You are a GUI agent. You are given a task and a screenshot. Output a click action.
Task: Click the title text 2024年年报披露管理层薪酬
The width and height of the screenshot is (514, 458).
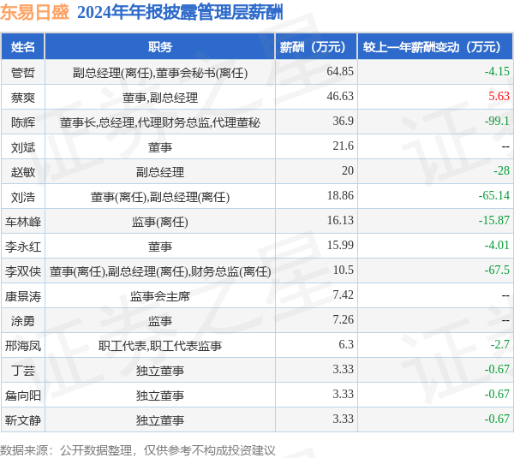[x=180, y=13]
